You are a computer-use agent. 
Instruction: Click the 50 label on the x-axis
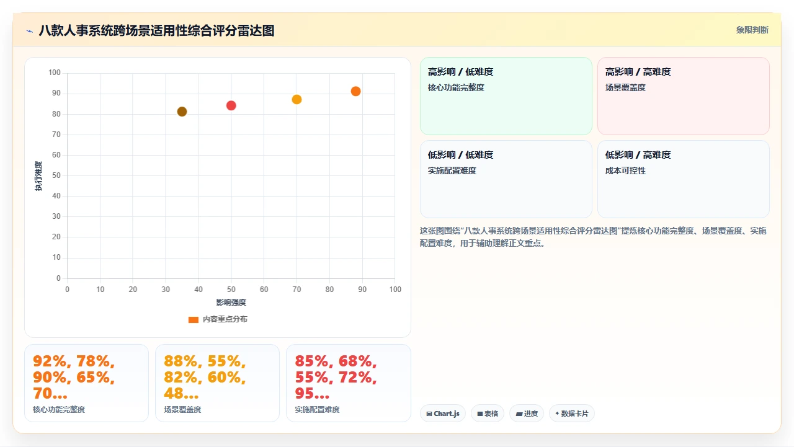point(231,290)
